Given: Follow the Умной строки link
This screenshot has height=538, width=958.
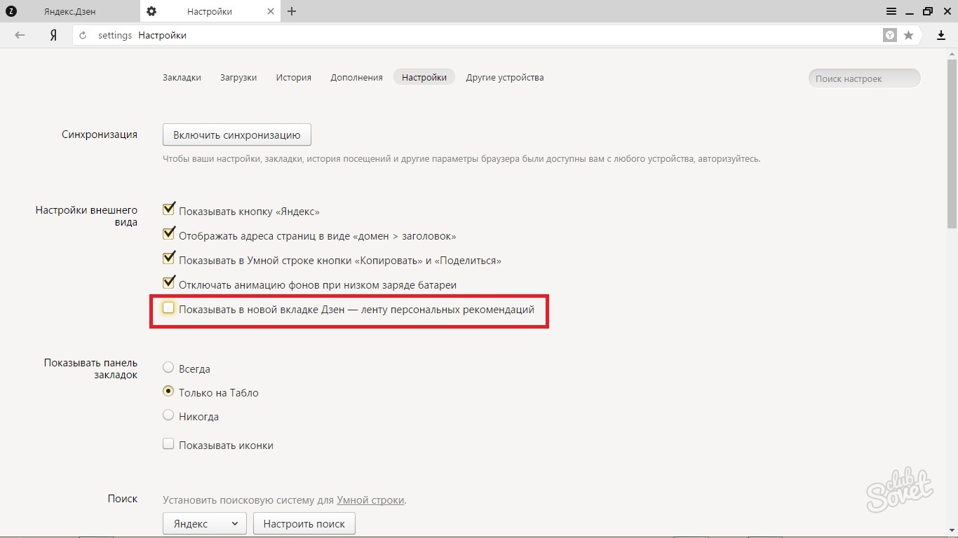Looking at the screenshot, I should click(370, 500).
